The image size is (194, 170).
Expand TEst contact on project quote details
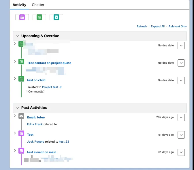(15, 61)
